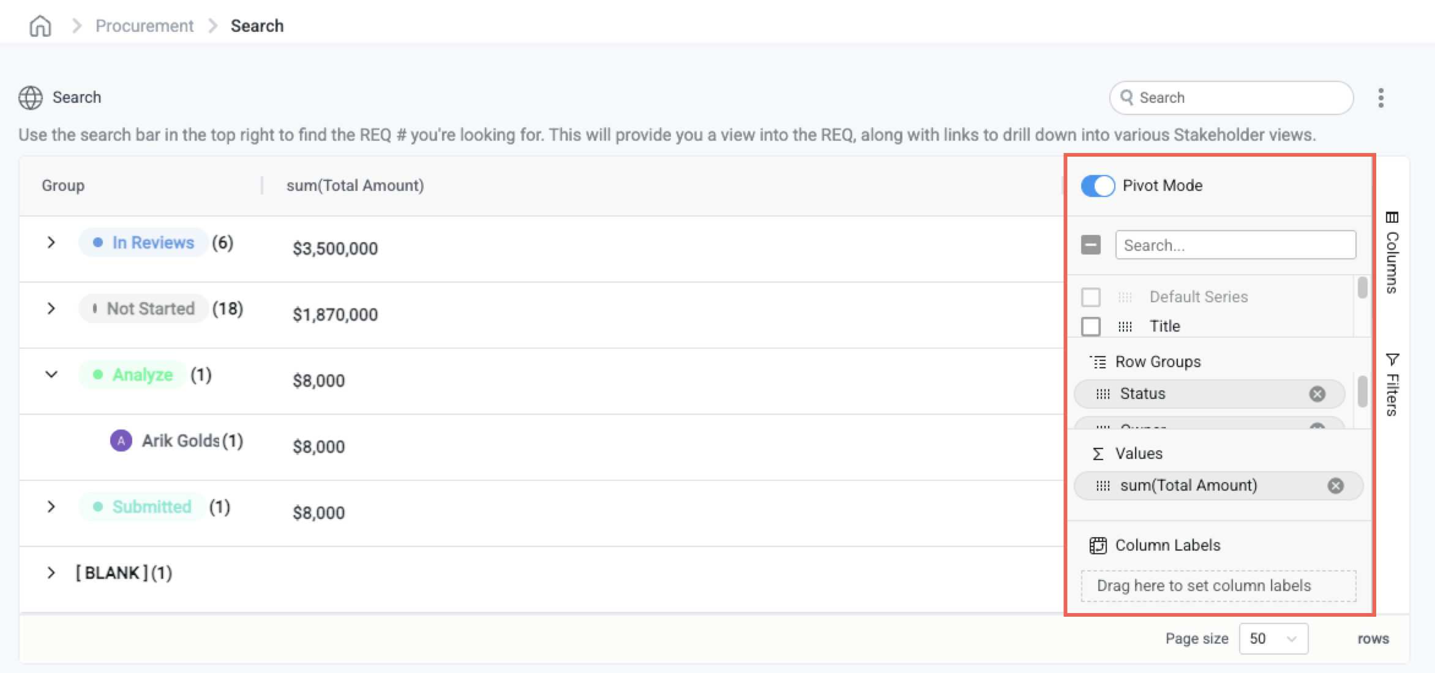Check the Title column checkbox
The height and width of the screenshot is (673, 1435).
[x=1091, y=327]
